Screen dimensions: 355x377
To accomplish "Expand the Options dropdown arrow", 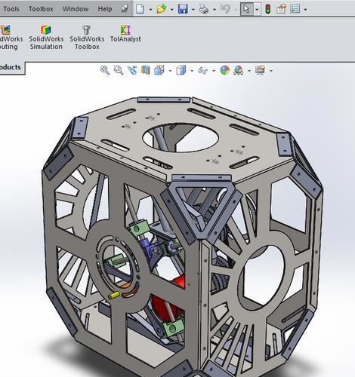I will [305, 10].
